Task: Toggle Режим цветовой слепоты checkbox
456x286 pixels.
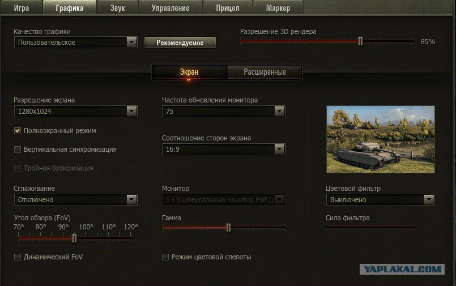Action: coord(165,257)
